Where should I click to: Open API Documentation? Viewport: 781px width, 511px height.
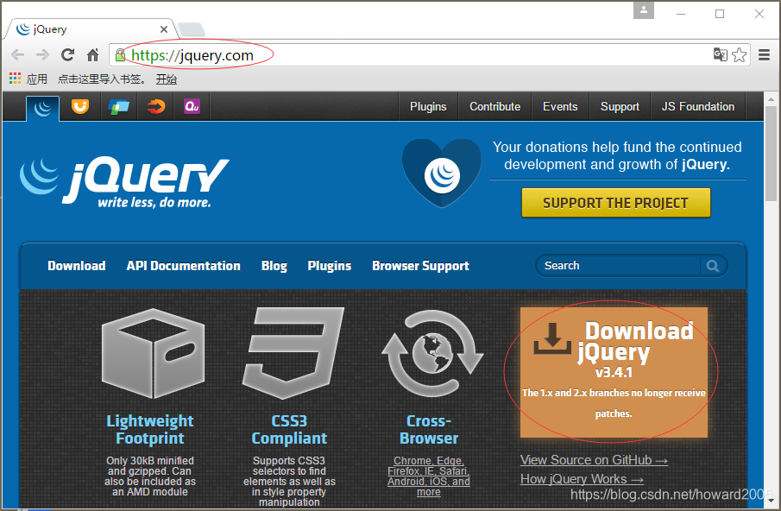click(x=183, y=266)
